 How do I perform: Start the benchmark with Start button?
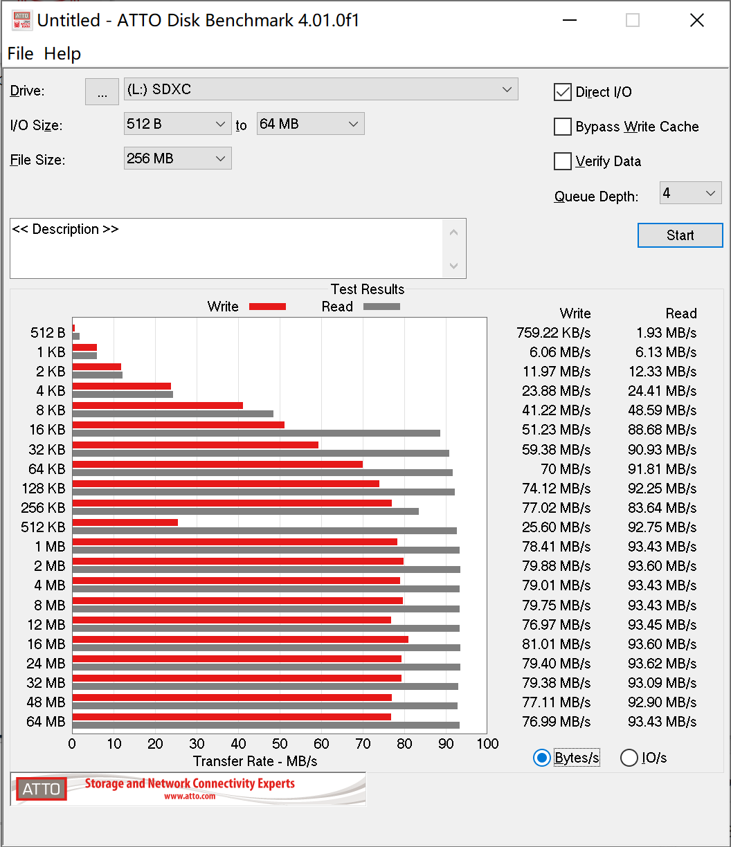[x=680, y=235]
